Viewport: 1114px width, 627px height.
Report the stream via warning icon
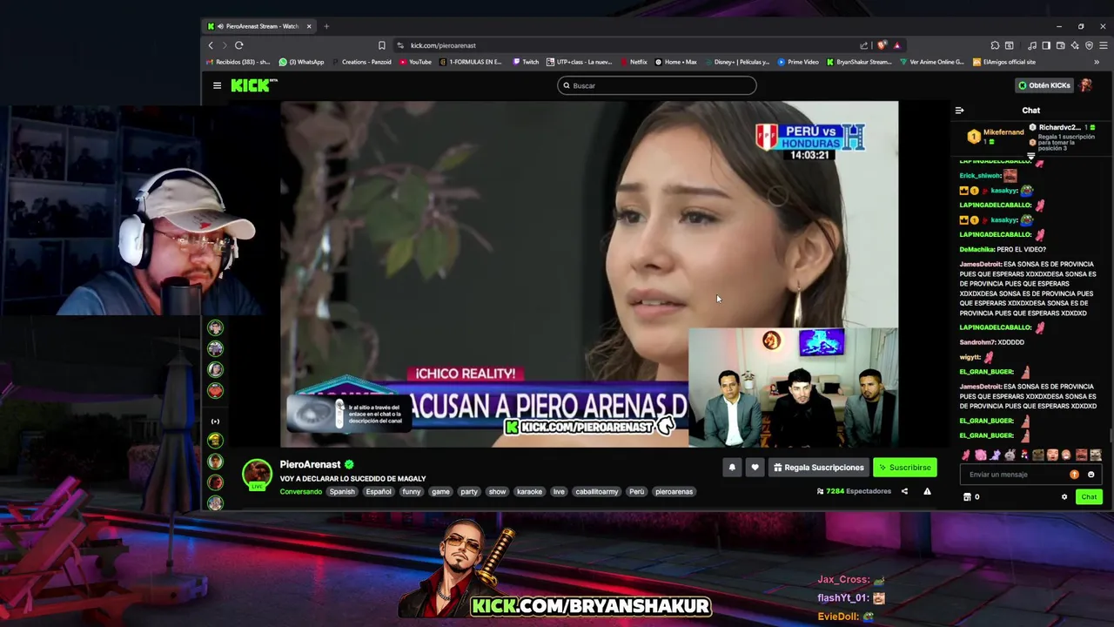point(927,491)
